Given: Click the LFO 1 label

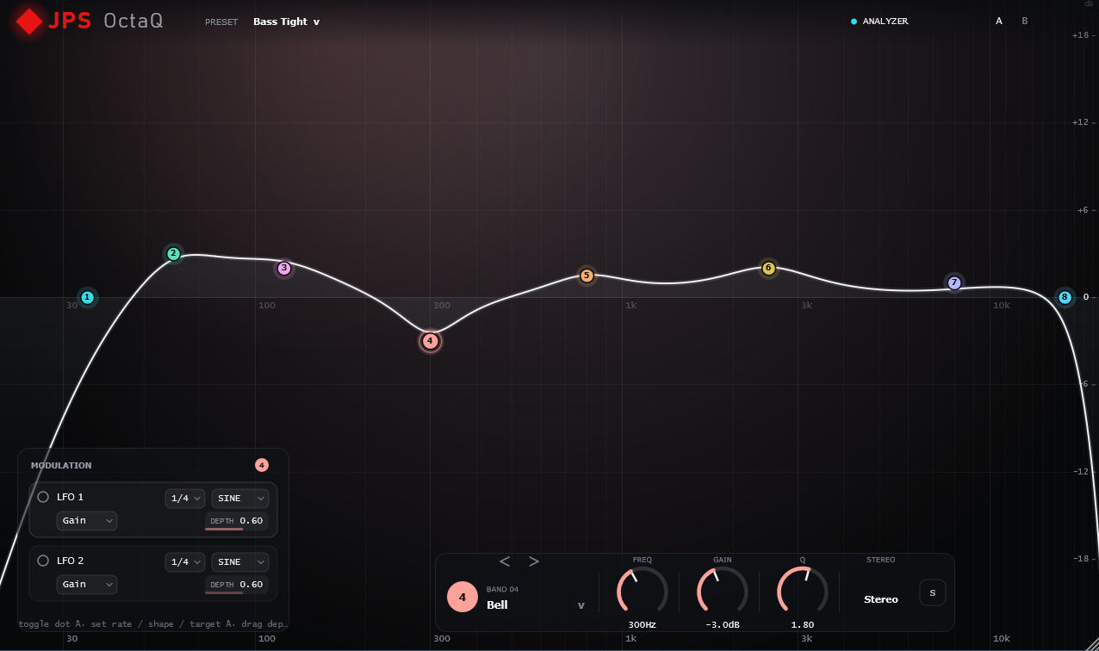Looking at the screenshot, I should point(70,497).
